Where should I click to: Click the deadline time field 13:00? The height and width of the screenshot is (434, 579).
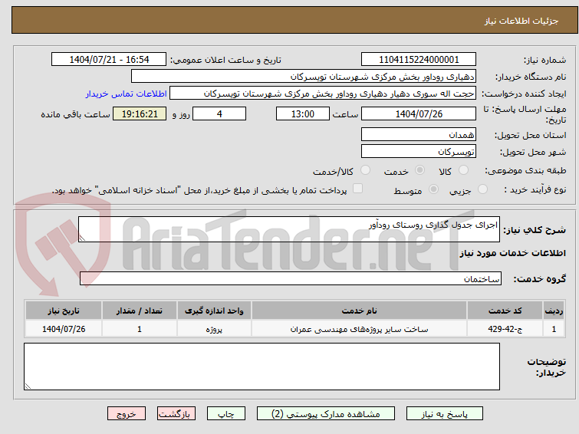coord(303,113)
